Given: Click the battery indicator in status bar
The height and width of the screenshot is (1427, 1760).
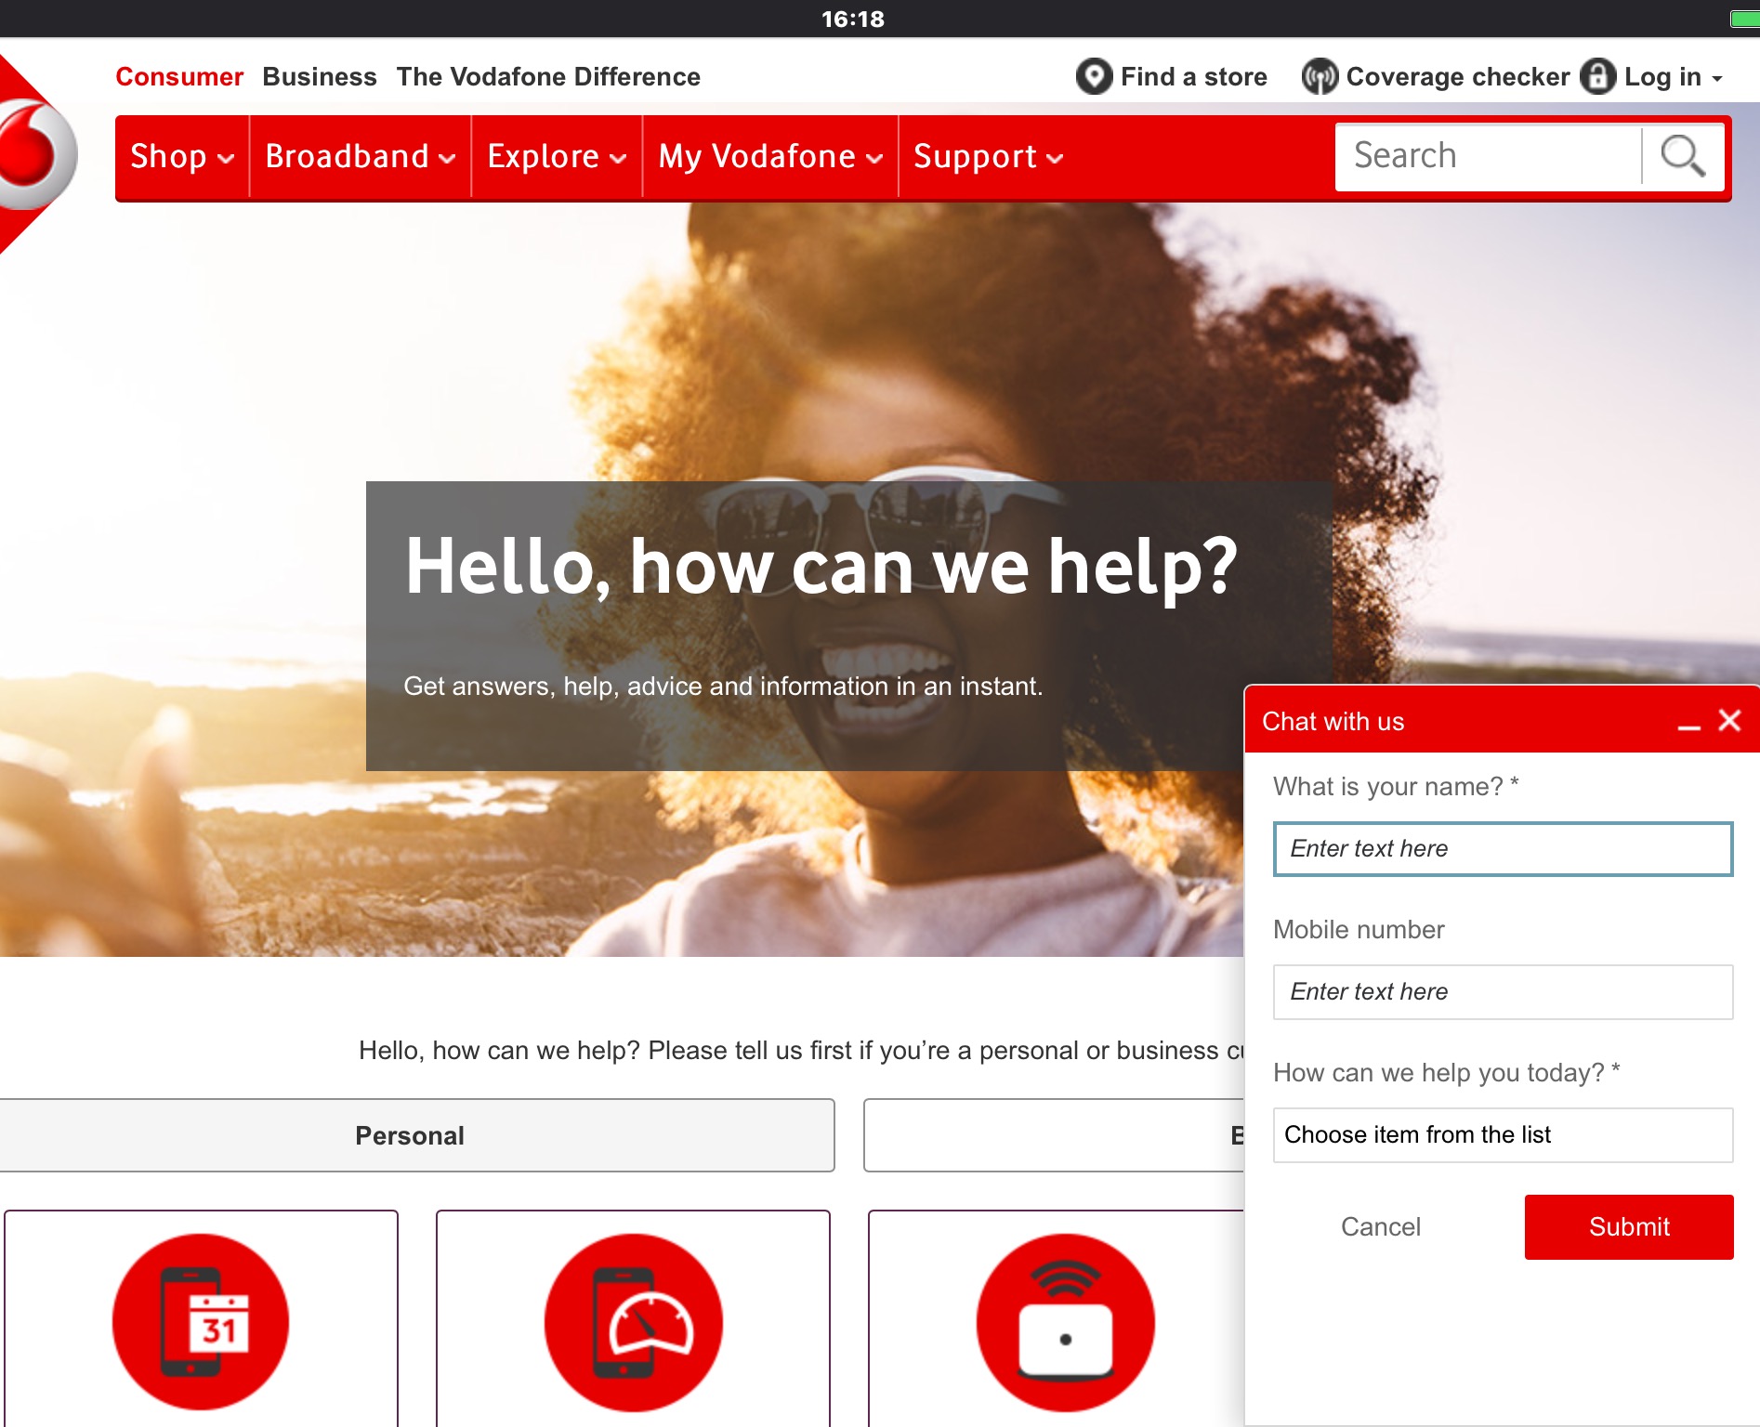Looking at the screenshot, I should click(1744, 19).
